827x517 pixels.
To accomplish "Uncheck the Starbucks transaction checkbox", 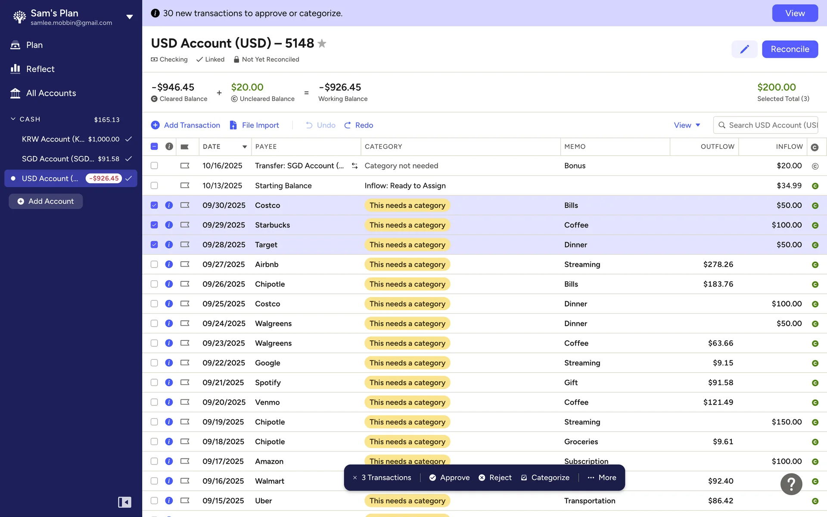I will 154,225.
